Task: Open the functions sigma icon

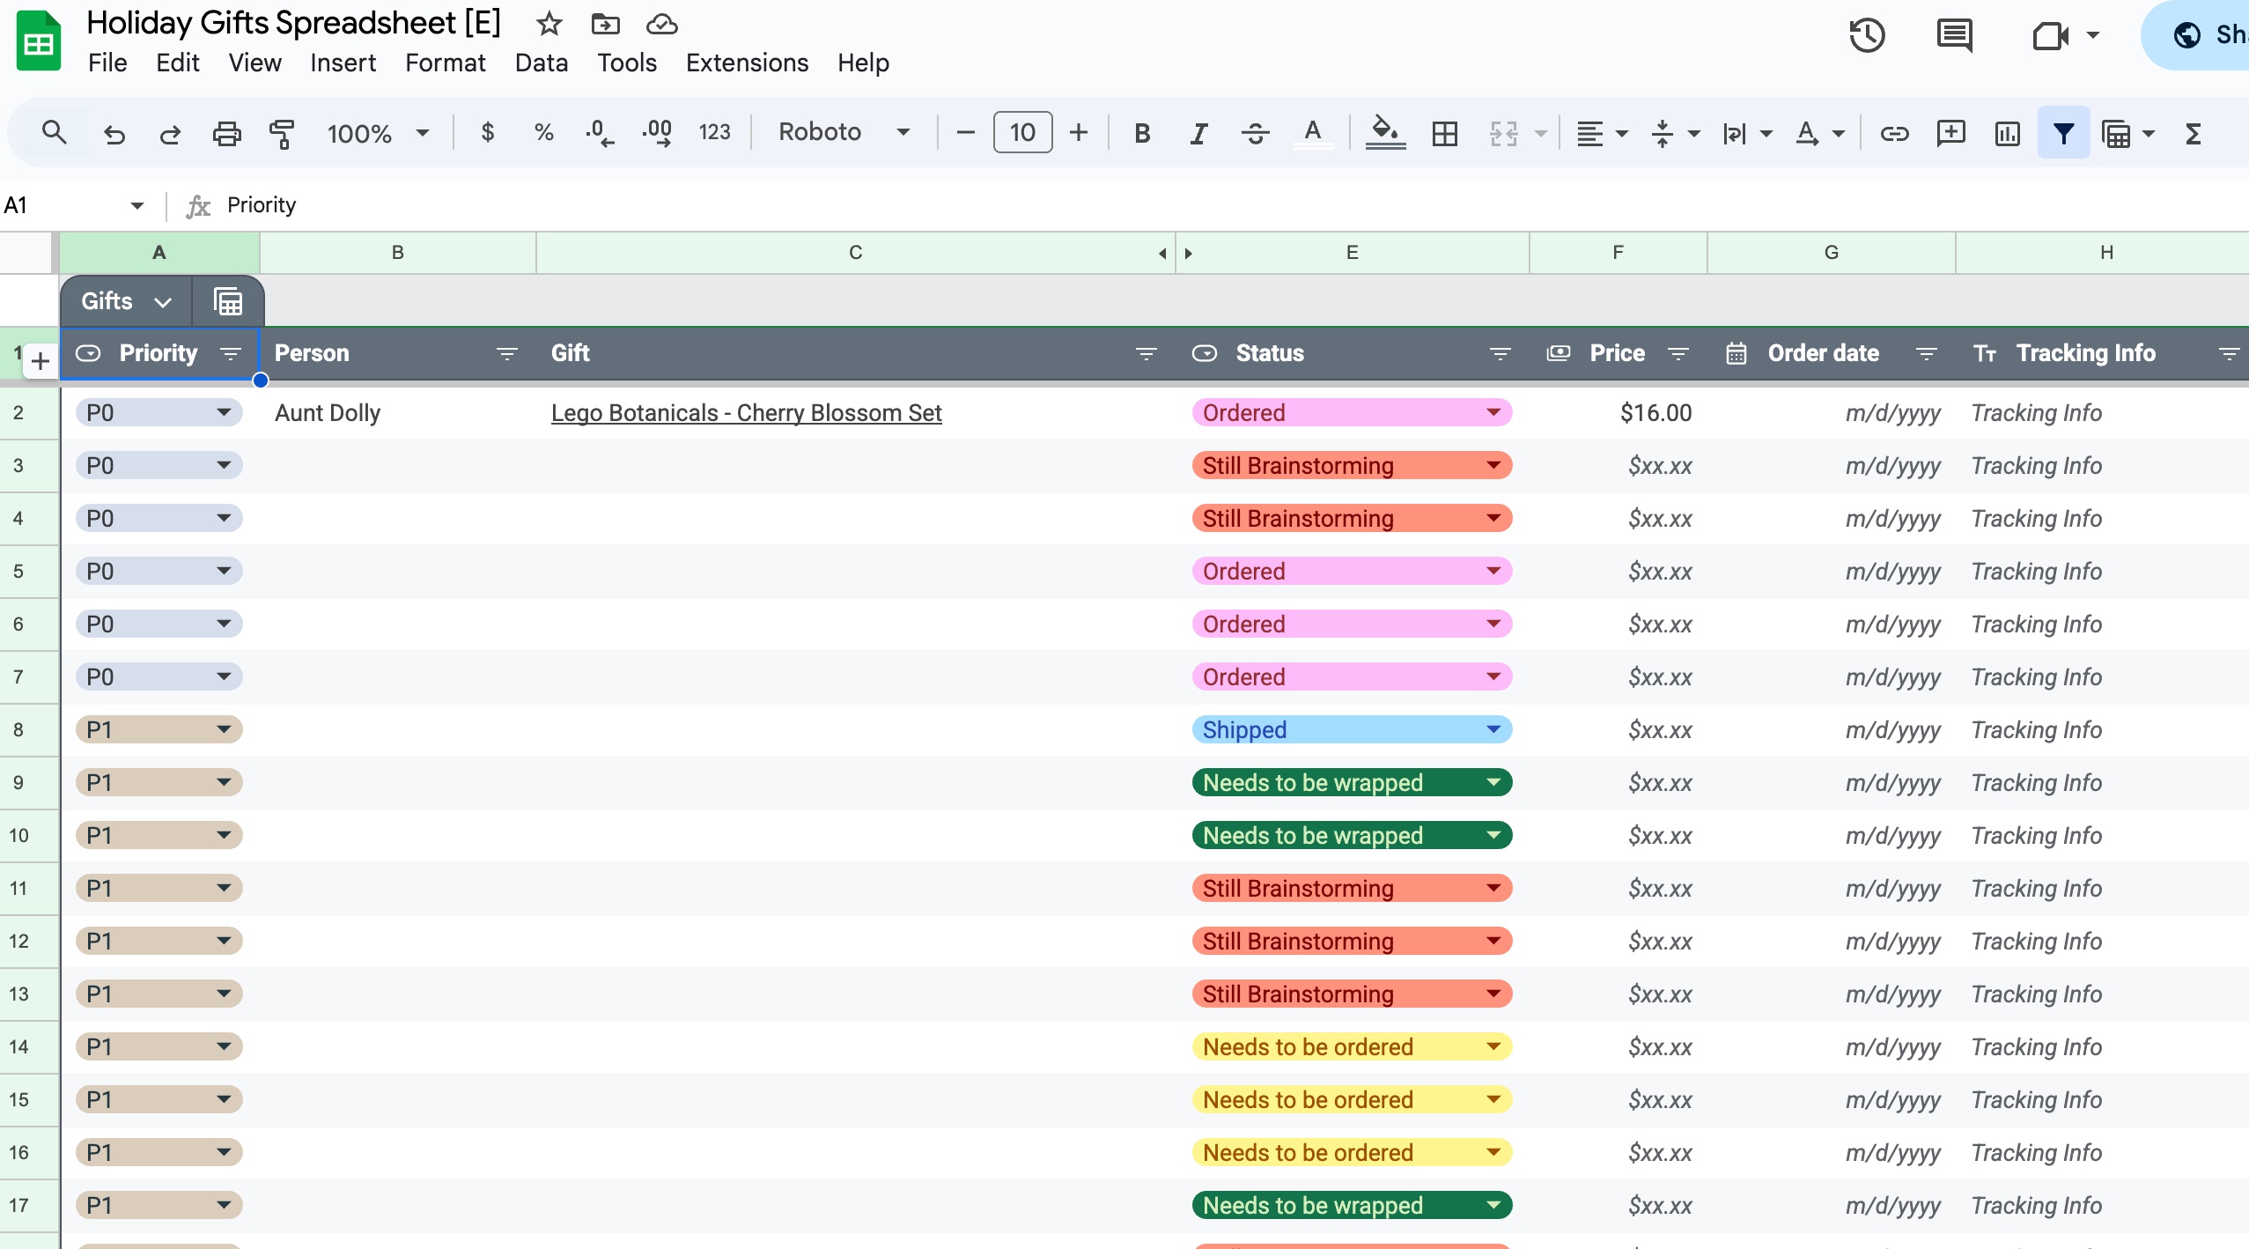Action: [x=2193, y=133]
